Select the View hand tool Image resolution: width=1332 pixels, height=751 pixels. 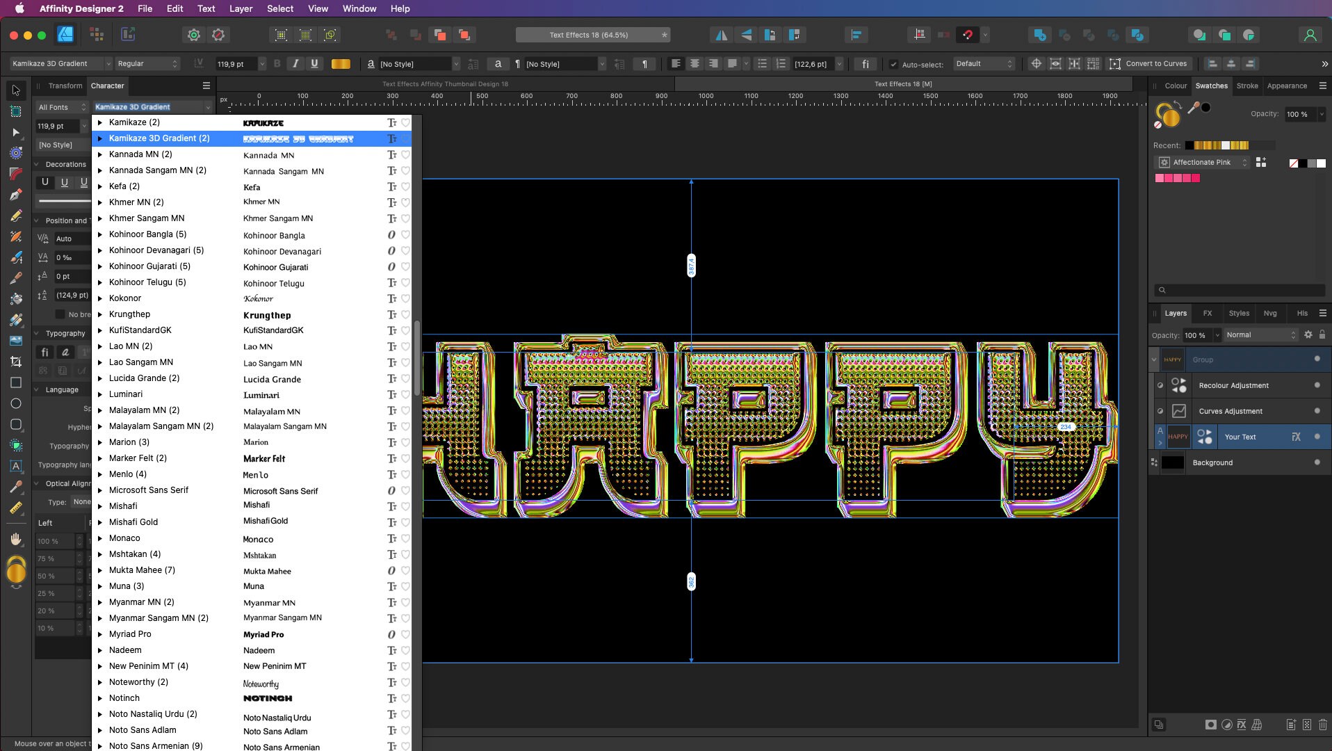pos(16,540)
